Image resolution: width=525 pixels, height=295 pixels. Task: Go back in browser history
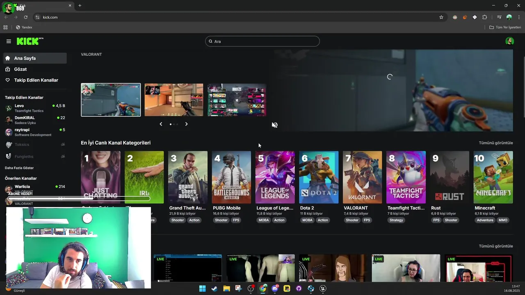click(6, 17)
